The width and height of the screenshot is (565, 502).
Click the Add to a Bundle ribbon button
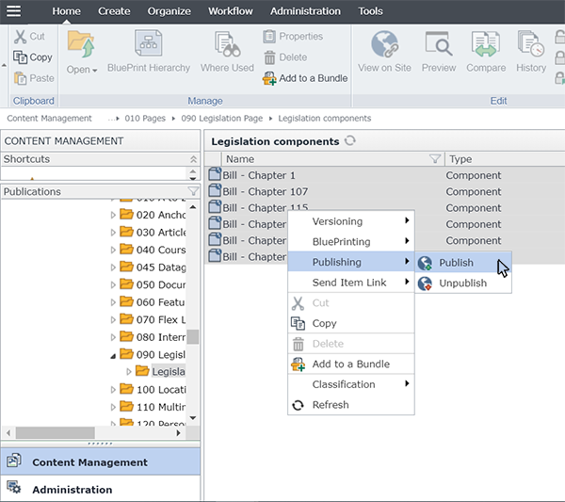pos(305,78)
